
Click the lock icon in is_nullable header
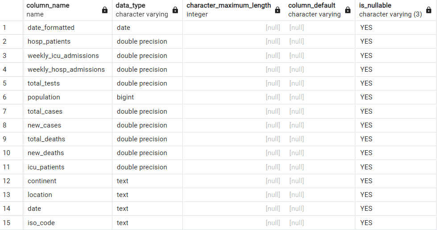[429, 10]
